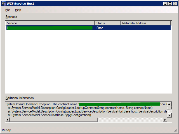Click the Metadata Address column header

point(145,23)
